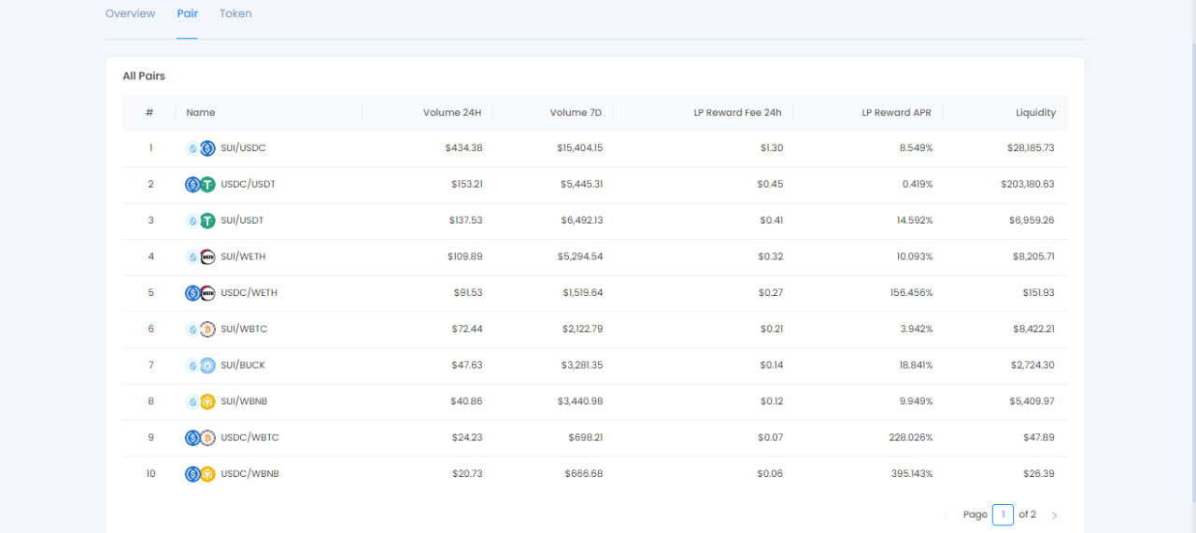Screen dimensions: 1196x533
Task: Click the $1.30 LP reward fee
Action: (772, 147)
